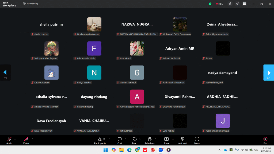Click the 'Esther' name label

209,58
